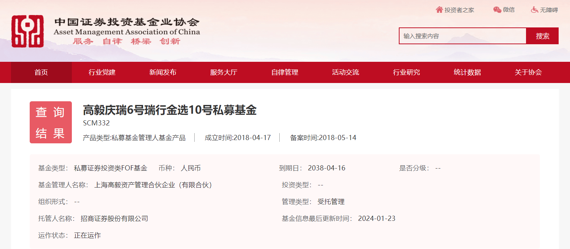Click the 查询结果 result label block
Screen dimensions: 570x249
(x=51, y=122)
